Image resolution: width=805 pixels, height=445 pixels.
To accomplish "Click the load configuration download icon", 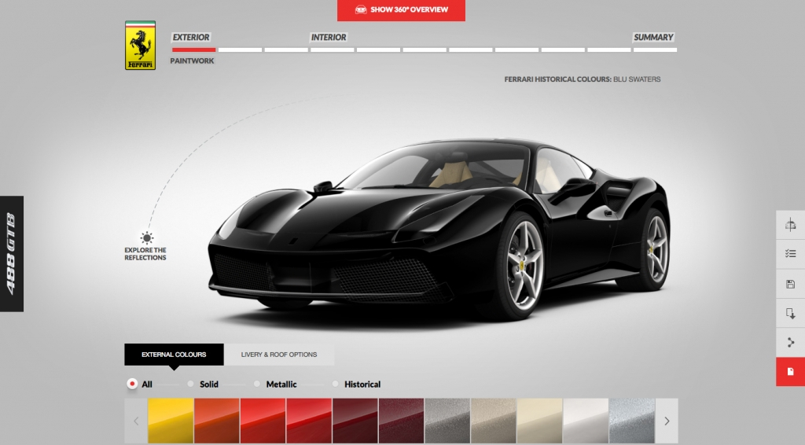I will click(790, 313).
